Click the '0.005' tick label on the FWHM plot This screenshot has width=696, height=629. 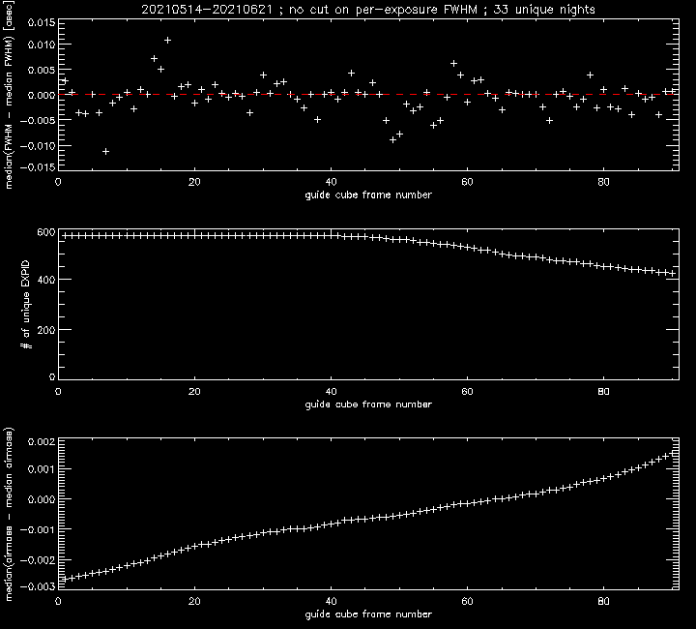point(42,70)
